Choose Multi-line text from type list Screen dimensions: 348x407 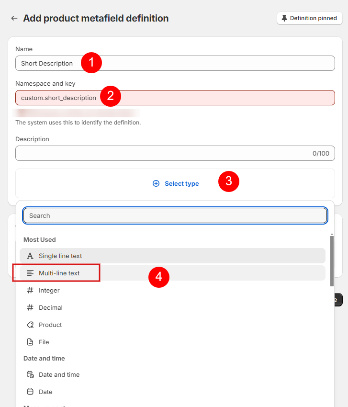point(172,273)
